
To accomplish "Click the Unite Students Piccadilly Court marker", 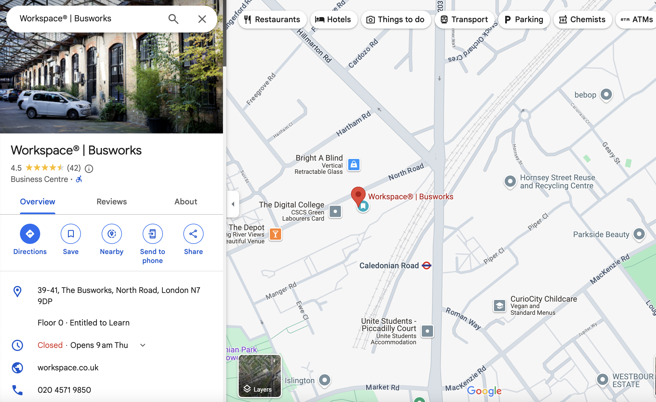I will coord(427,331).
